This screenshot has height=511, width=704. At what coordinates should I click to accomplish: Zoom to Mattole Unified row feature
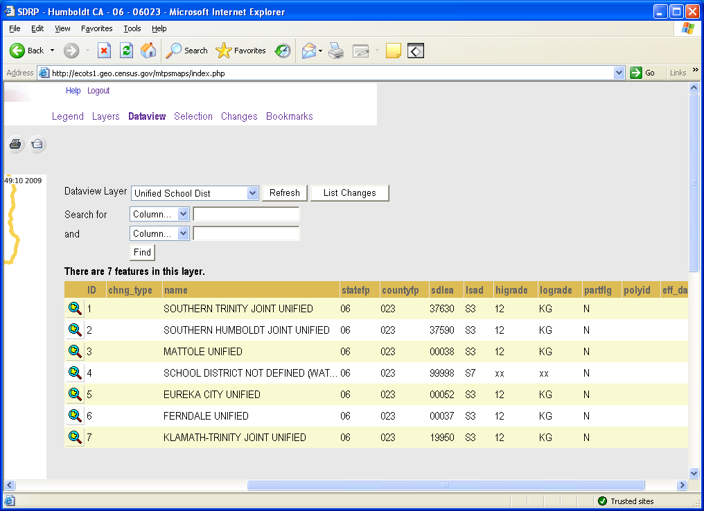[75, 352]
